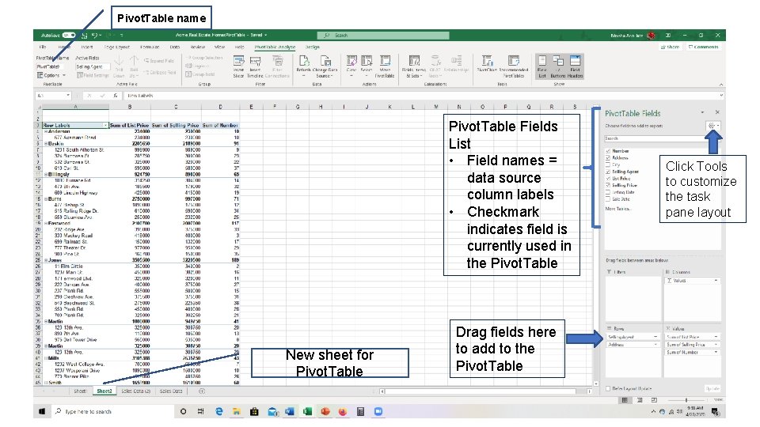Viewport: 760px width, 427px height.
Task: Uncheck the Selling Agent field checkbox
Action: tap(608, 172)
